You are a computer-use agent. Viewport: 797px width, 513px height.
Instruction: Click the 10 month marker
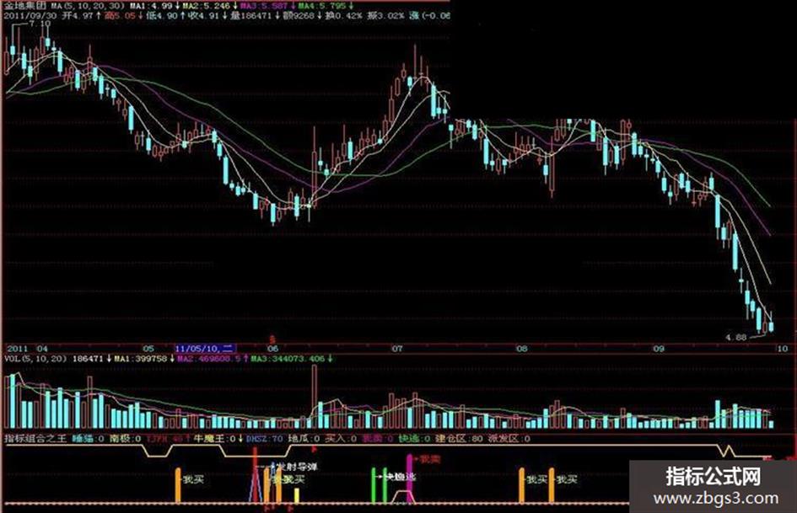point(783,349)
